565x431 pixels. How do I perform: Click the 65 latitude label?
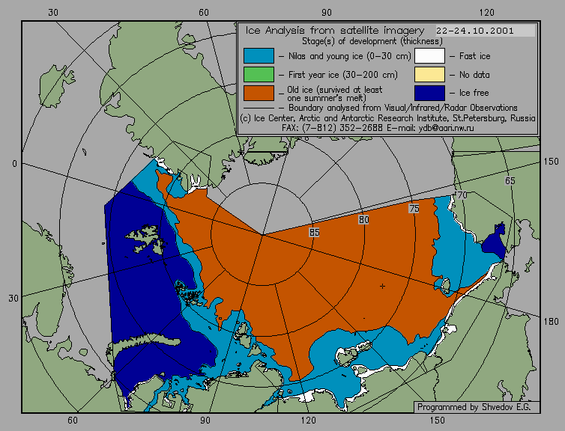[510, 180]
